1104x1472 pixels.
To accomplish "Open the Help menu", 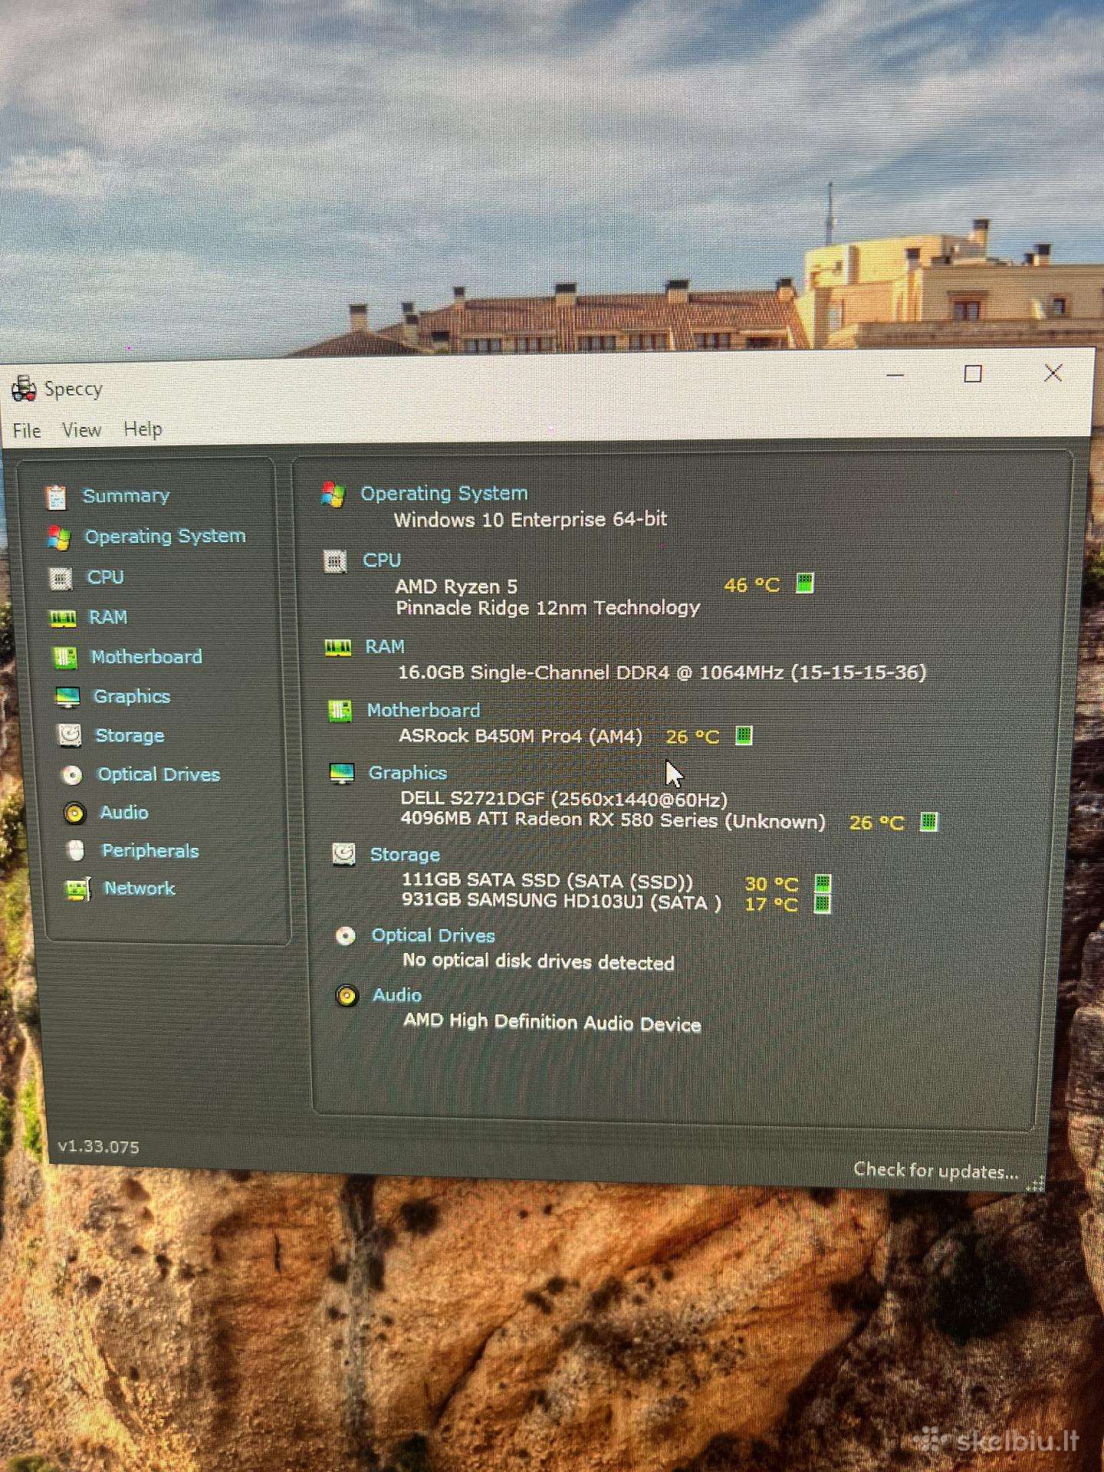I will click(143, 429).
